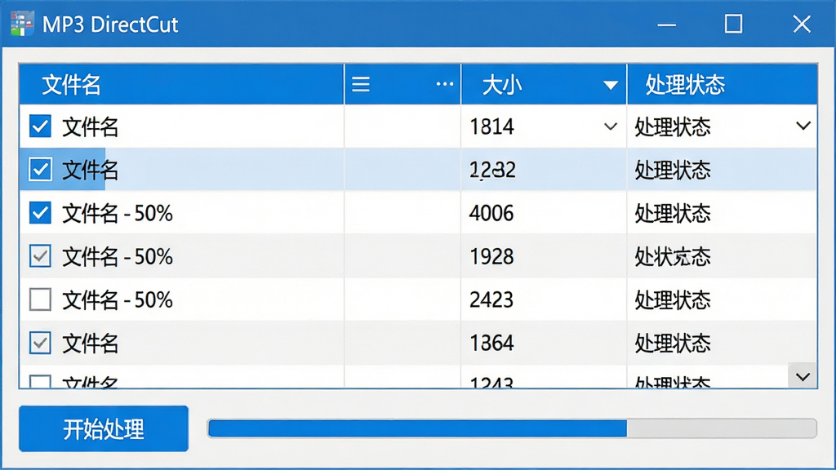The height and width of the screenshot is (470, 836).
Task: Select '文件名 - 50%' in the 1928 row
Action: [118, 257]
